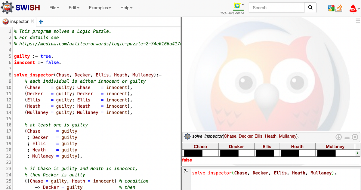Click the innocent :- false. line
Image resolution: width=361 pixels, height=190 pixels.
[x=38, y=63]
